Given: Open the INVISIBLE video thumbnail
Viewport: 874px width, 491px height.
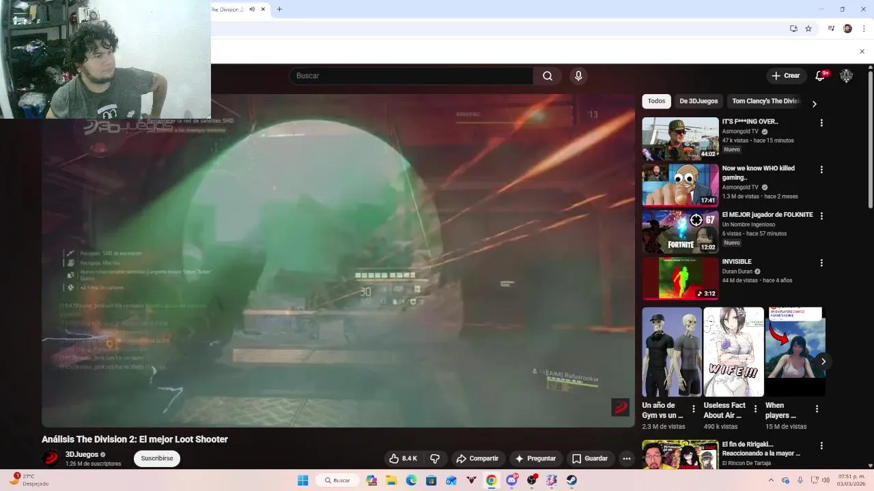Looking at the screenshot, I should pos(680,278).
